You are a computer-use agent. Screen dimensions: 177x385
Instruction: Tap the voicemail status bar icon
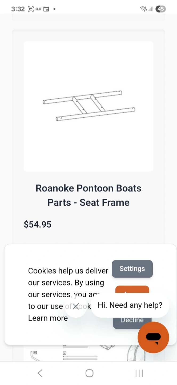pos(38,9)
